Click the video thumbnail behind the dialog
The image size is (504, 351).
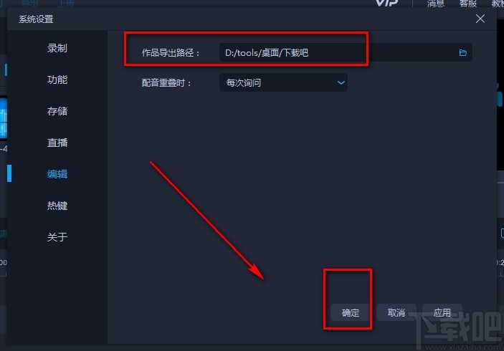[3, 118]
